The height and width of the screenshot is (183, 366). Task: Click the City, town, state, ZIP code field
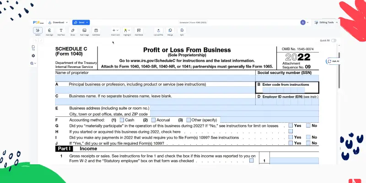[x=234, y=114]
